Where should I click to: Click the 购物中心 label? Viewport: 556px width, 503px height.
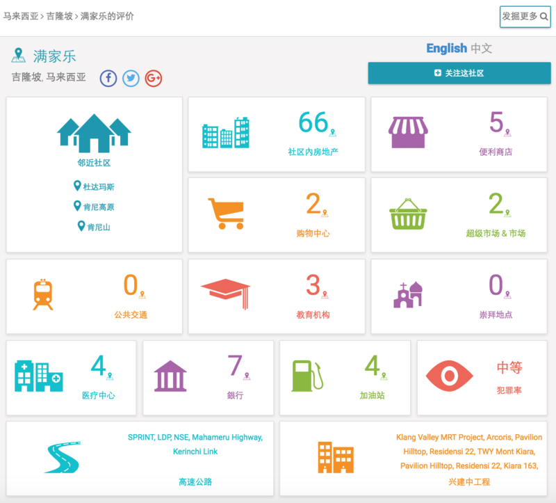coord(313,233)
